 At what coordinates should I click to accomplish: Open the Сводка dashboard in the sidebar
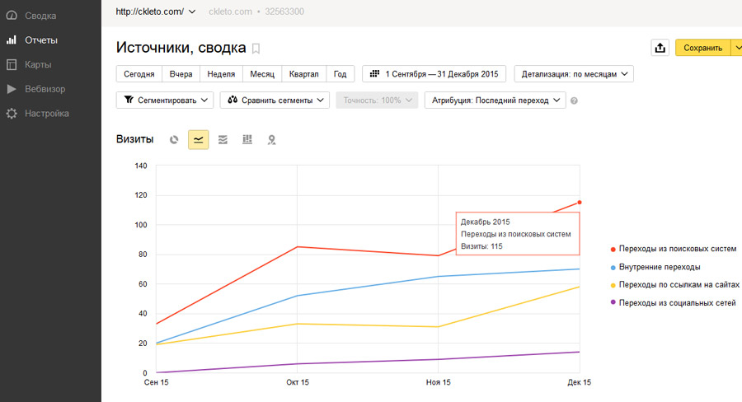pyautogui.click(x=40, y=15)
